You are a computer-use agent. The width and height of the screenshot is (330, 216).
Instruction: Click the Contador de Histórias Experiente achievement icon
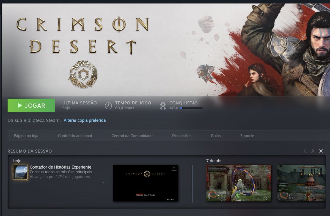coord(20,172)
